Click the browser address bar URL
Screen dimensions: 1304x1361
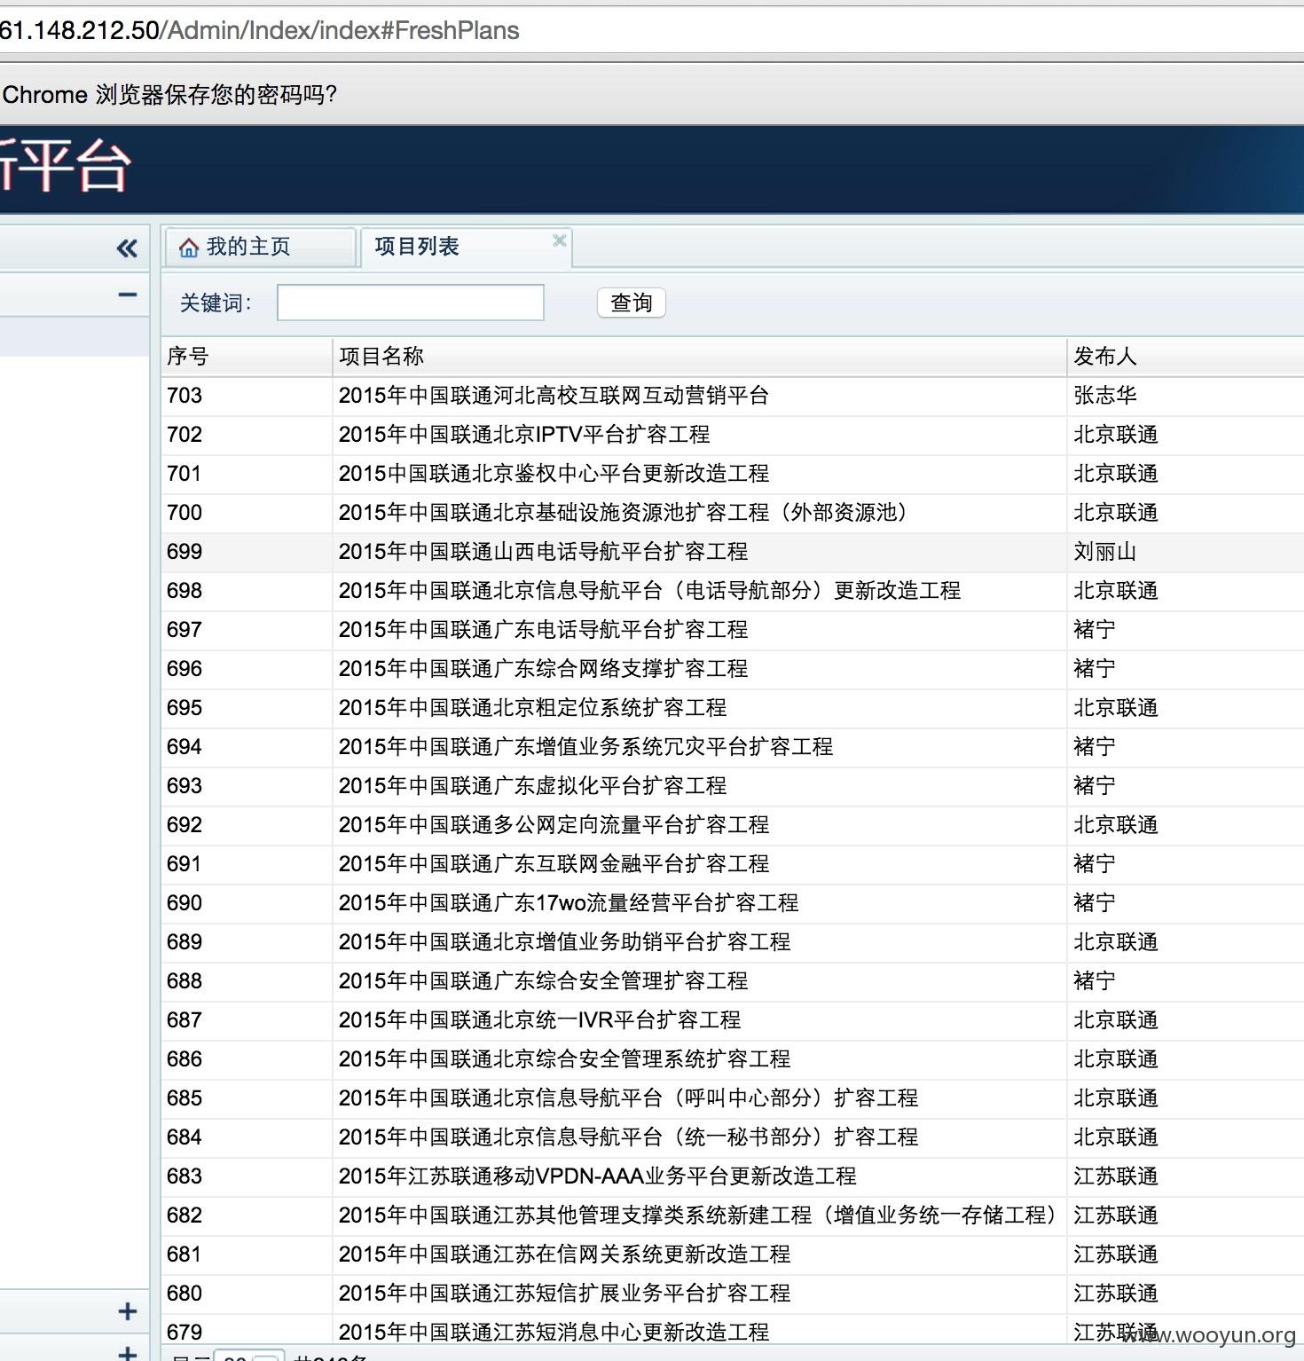pyautogui.click(x=259, y=30)
